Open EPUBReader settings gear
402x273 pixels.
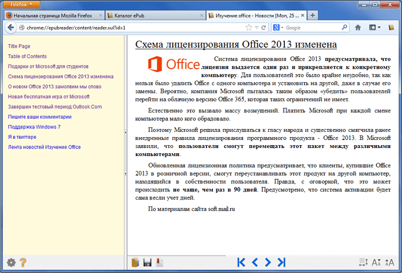pos(11,263)
